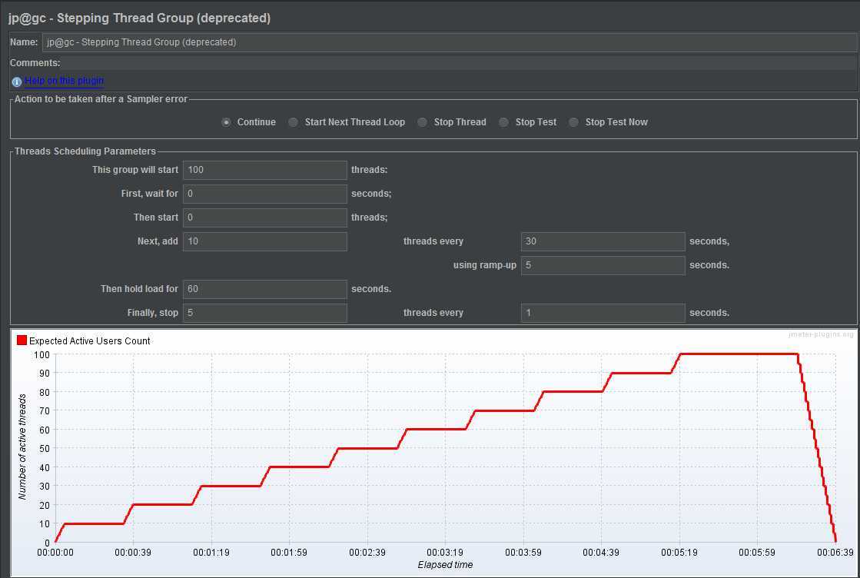Select the Stop Thread radio option
Viewport: 860px width, 578px height.
pos(423,122)
